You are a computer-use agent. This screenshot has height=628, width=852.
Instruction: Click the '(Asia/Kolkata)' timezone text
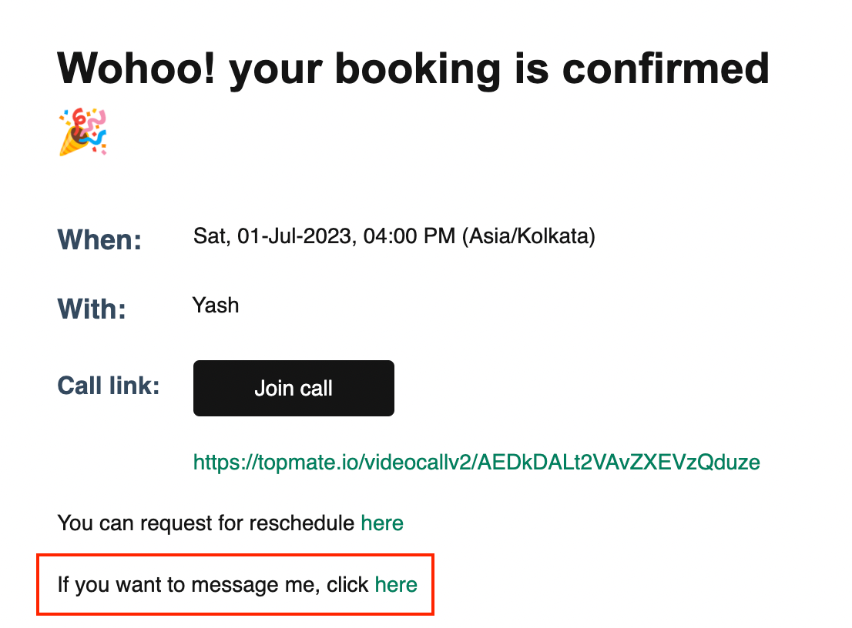[x=528, y=236]
